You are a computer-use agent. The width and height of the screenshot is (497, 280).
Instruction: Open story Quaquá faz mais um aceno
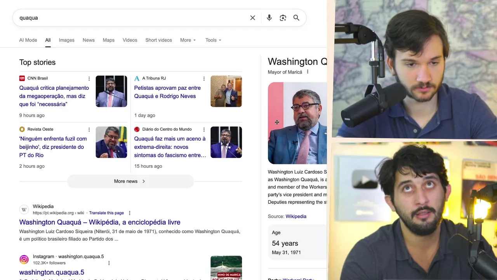(170, 147)
